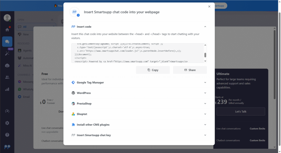This screenshot has width=281, height=153.
Task: Expand the WordPress section
Action: (205, 93)
